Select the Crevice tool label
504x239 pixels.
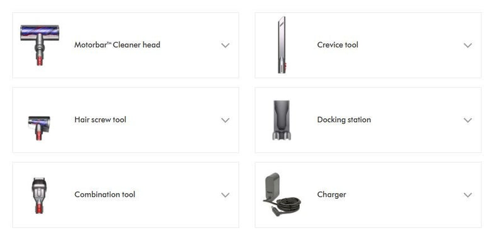click(x=338, y=45)
